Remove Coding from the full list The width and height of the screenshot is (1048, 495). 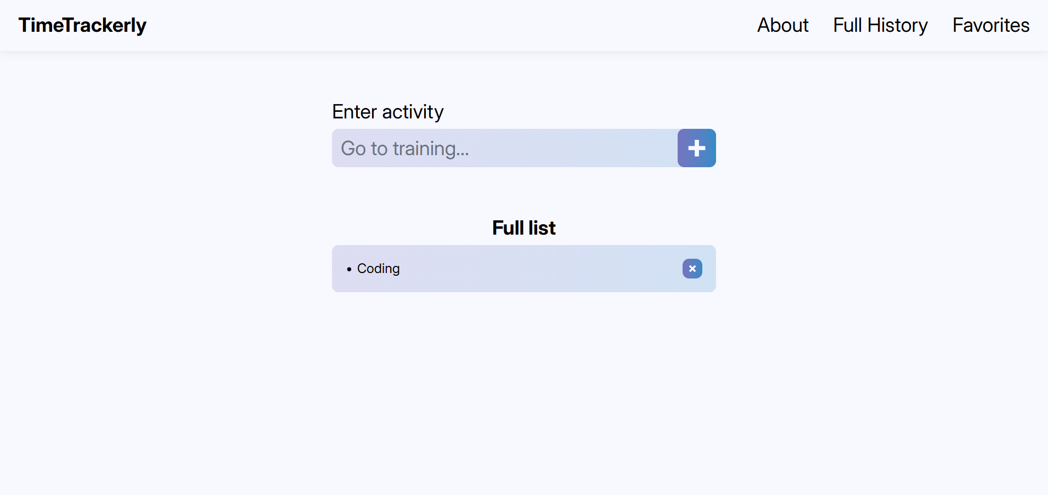click(692, 269)
